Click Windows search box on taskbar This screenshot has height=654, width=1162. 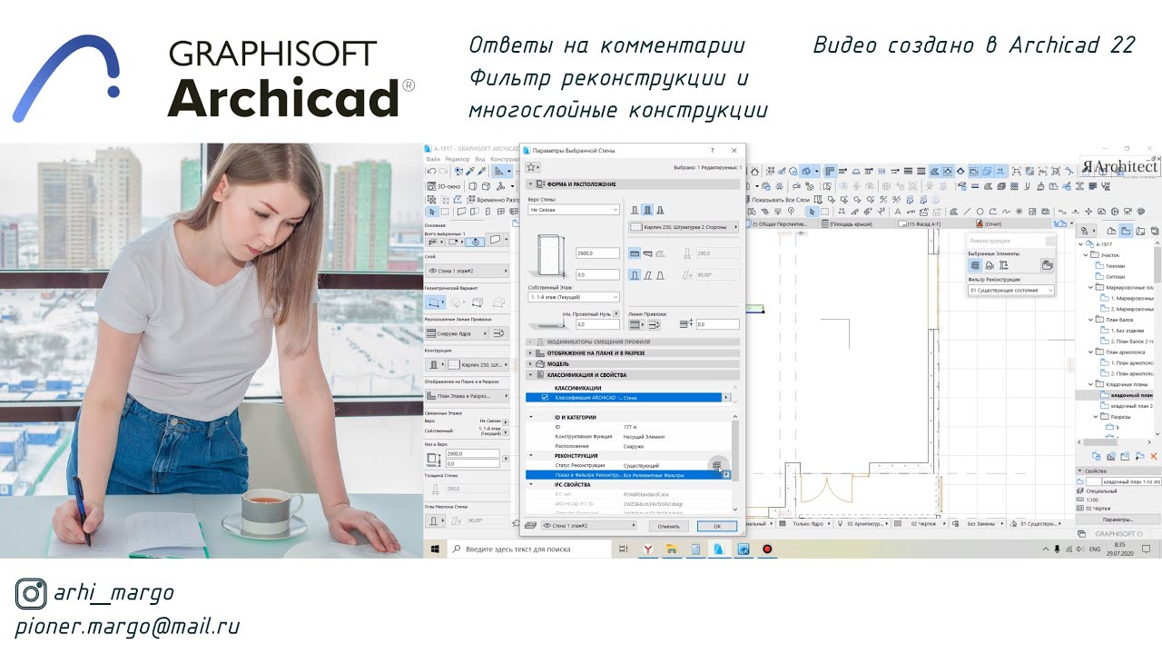tap(530, 549)
